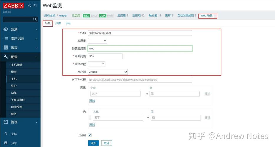Click the 变量 值 field
Image resolution: width=275 pixels, height=147 pixels.
tap(175, 94)
